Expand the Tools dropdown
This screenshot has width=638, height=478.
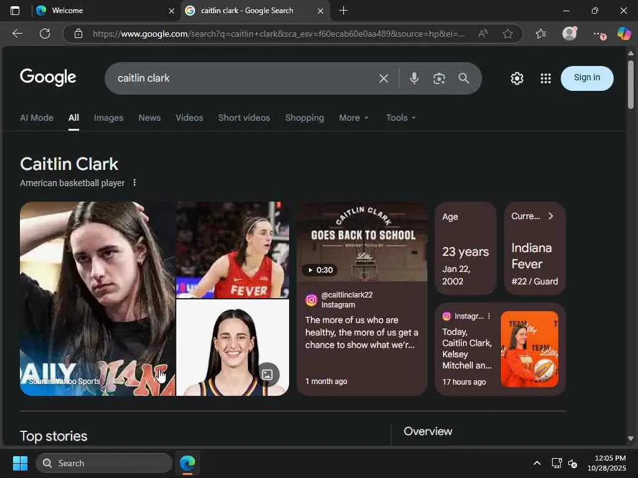point(401,118)
